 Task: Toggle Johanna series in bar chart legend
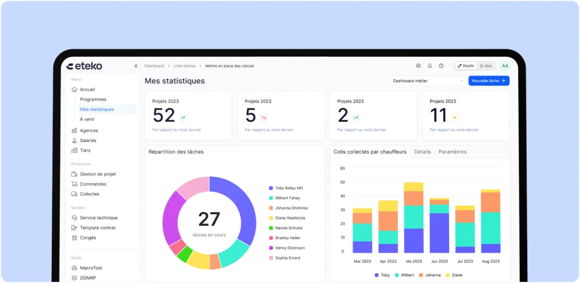(x=430, y=275)
